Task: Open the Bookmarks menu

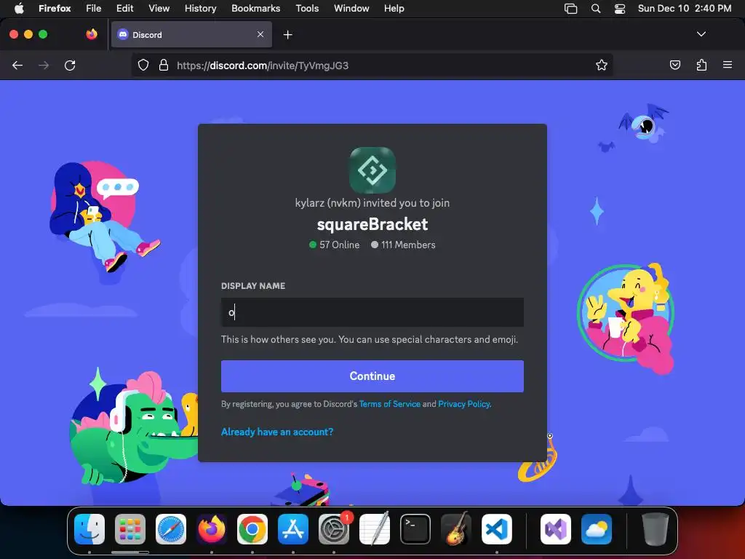Action: (255, 8)
